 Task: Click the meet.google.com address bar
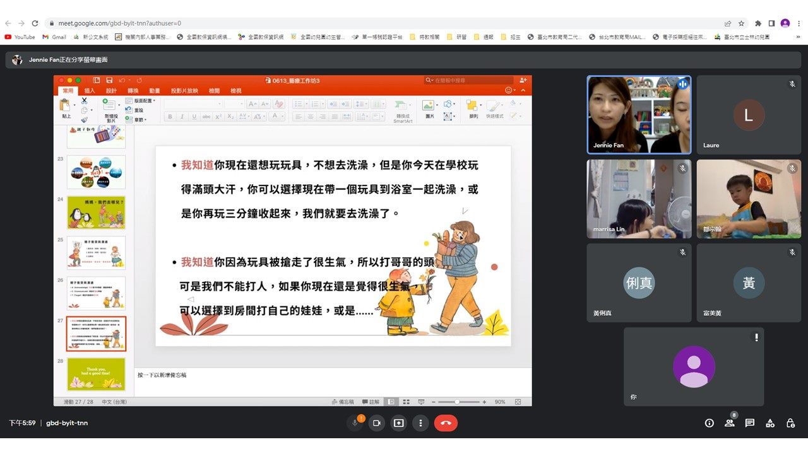379,23
